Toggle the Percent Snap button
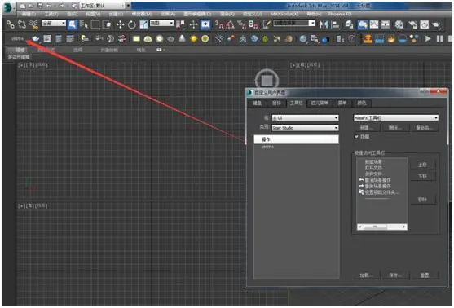Screen dimensions: 454x308 241,24
